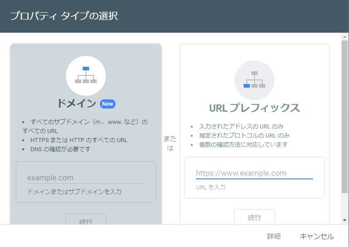
Task: Click the hint URL を入力
Action: [210, 187]
